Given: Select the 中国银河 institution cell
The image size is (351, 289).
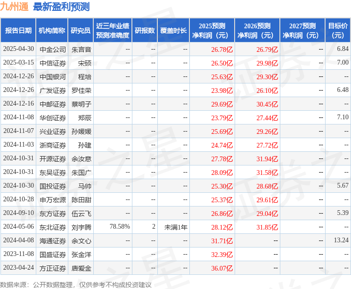Looking at the screenshot, I should click(x=53, y=77).
